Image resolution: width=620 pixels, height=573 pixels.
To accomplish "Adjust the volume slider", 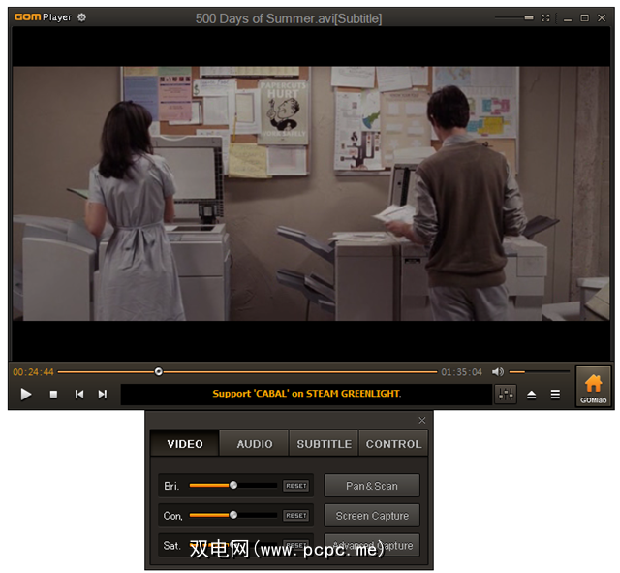I will 540,372.
